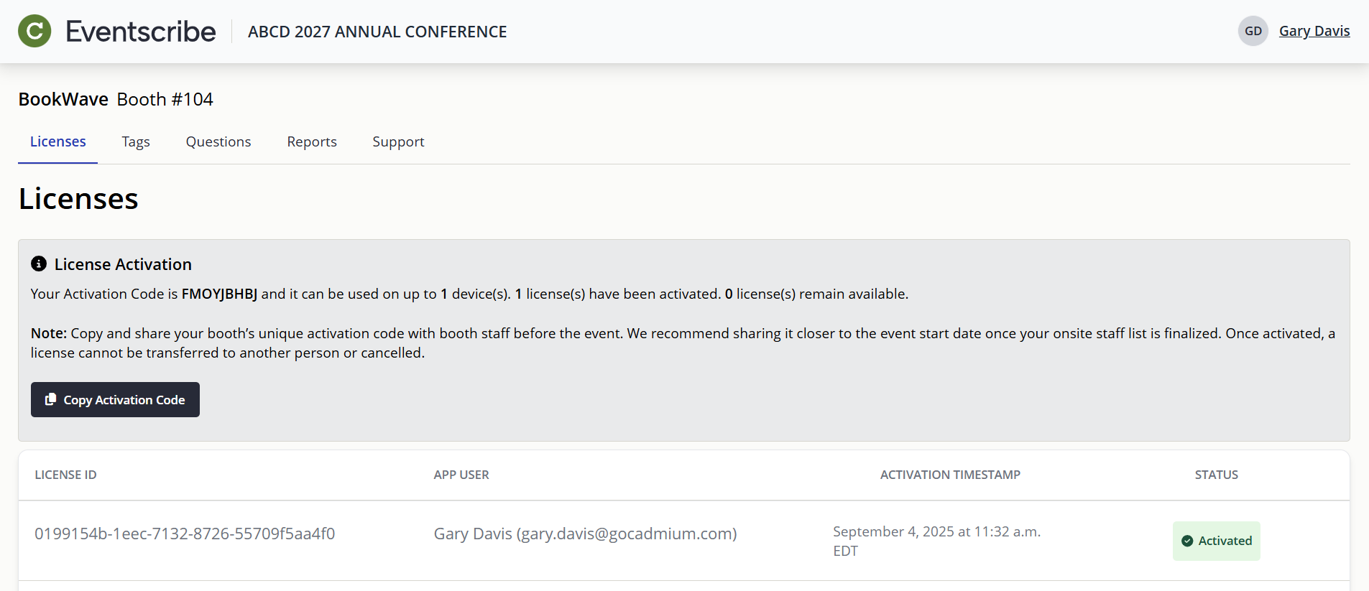Image resolution: width=1369 pixels, height=591 pixels.
Task: Open the Gary Davis profile link
Action: 1314,31
